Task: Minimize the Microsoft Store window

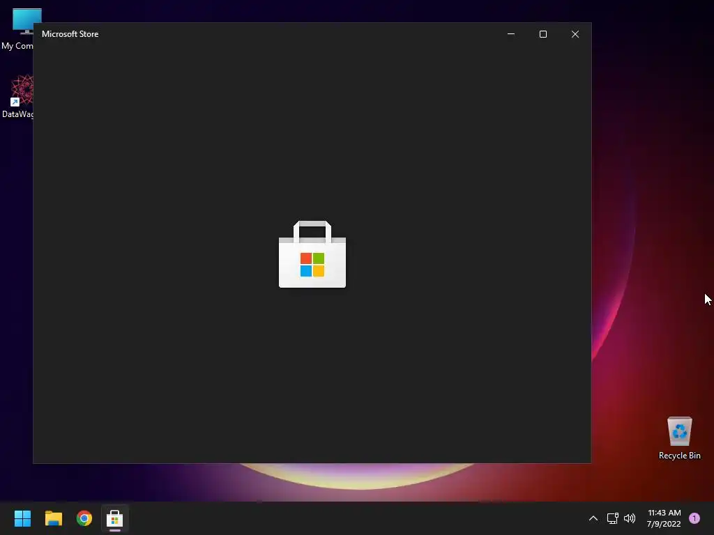Action: point(511,34)
